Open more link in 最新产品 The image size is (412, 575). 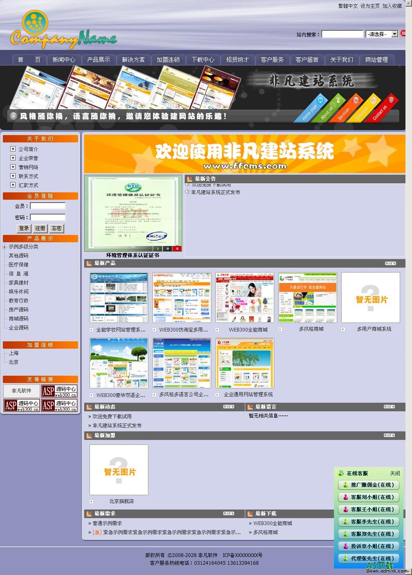[390, 263]
